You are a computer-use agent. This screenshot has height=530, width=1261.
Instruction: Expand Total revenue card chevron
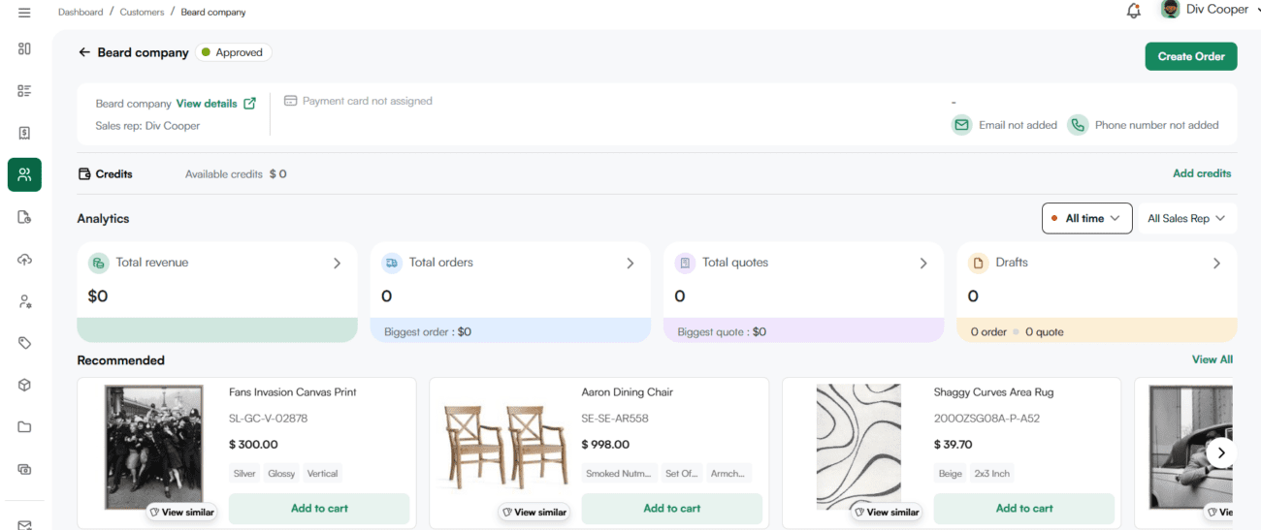pos(337,263)
